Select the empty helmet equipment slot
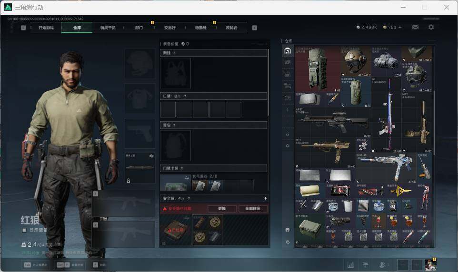Screen dimensions: 458x272 coord(140,64)
